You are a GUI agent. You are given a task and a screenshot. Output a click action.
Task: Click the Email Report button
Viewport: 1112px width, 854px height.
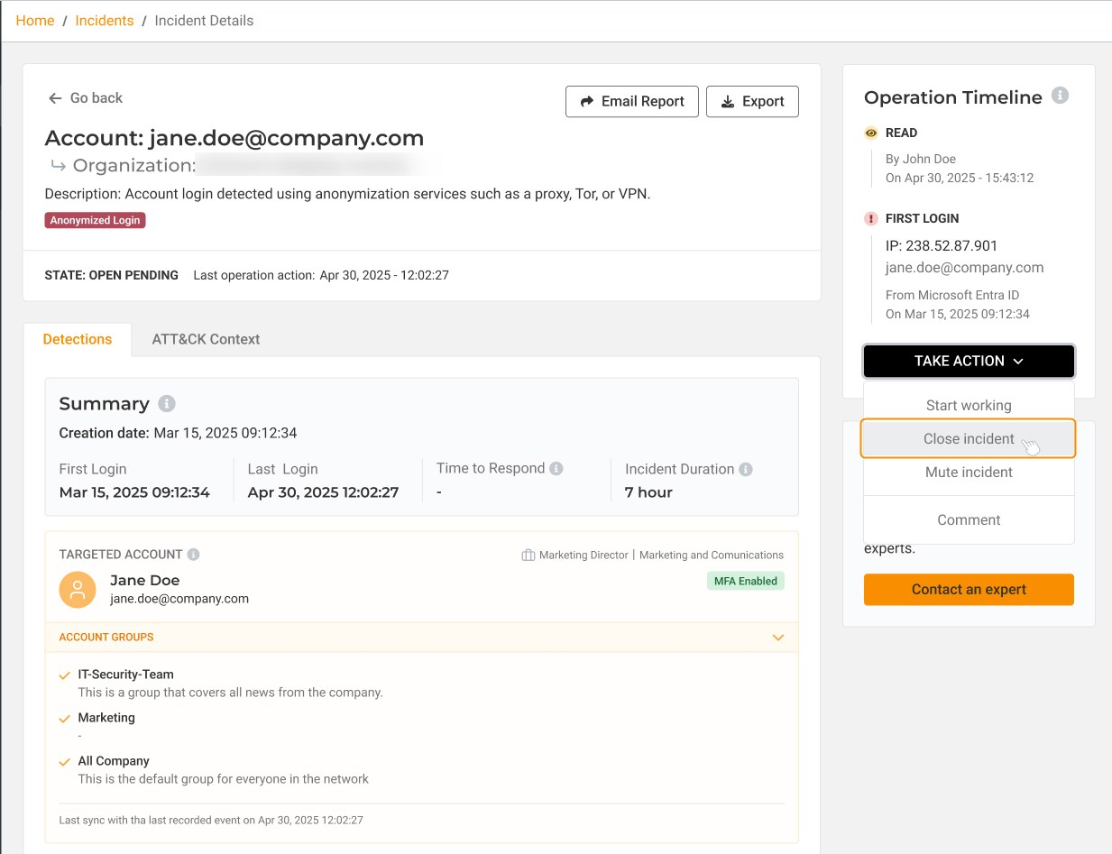[x=632, y=101]
